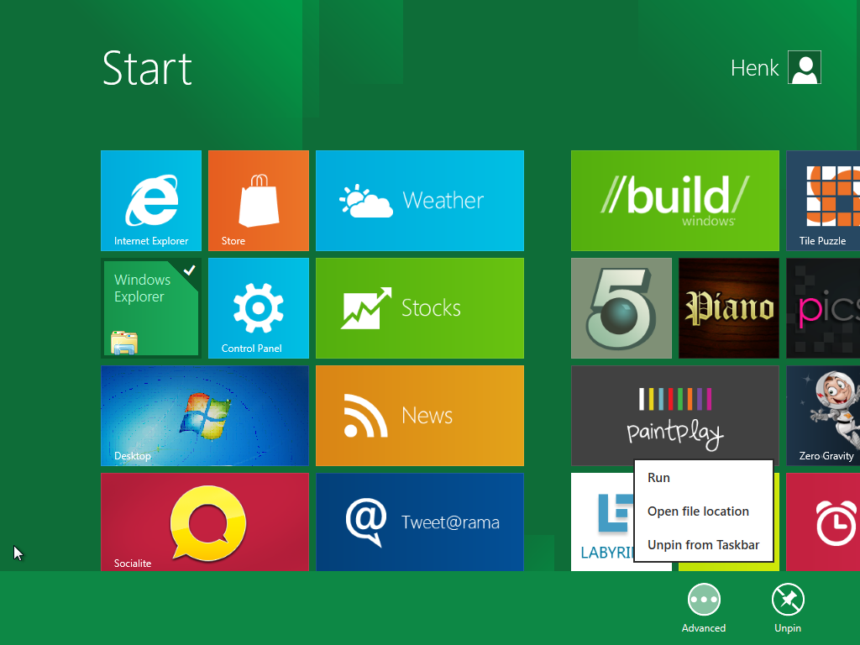
Task: Choose Run from the context menu
Action: (x=703, y=478)
